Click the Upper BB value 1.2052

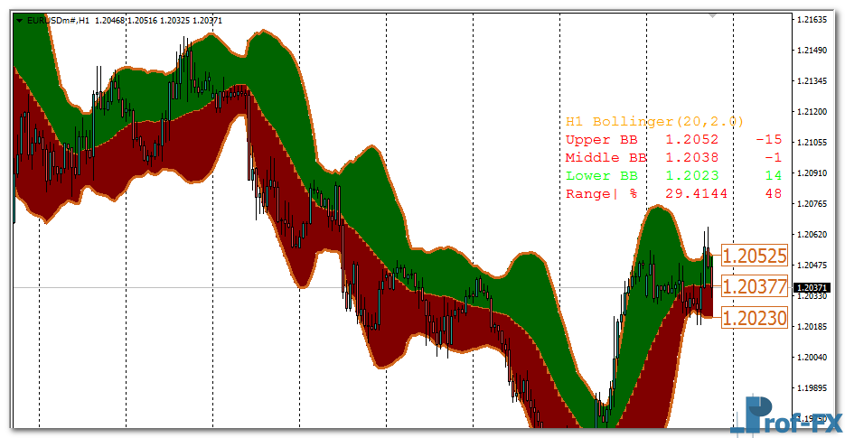pos(691,140)
